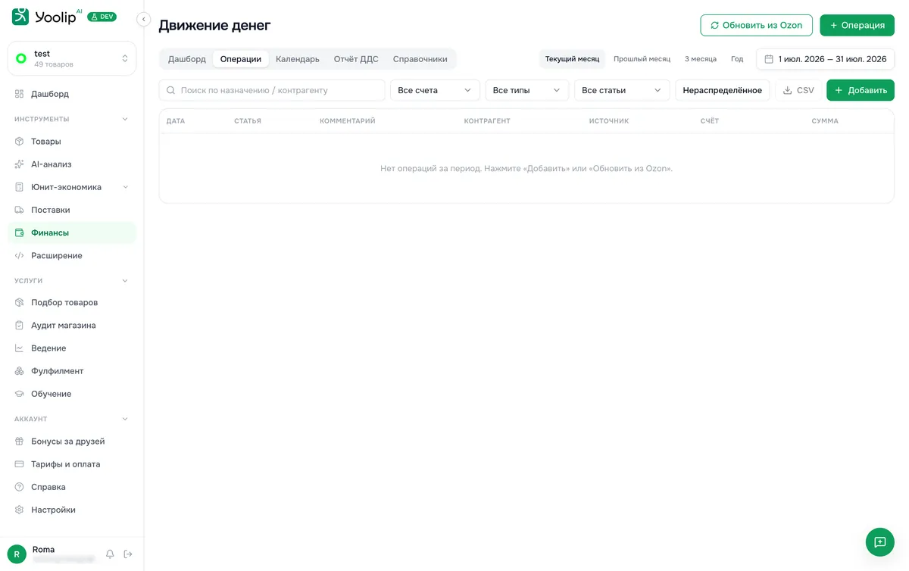909x571 pixels.
Task: Click the green Добавить button
Action: point(860,90)
